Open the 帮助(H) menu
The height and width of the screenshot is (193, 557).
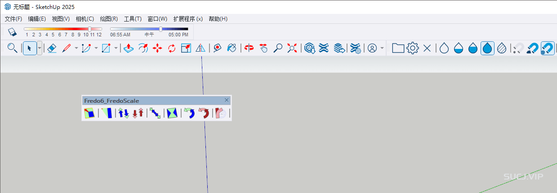(218, 19)
